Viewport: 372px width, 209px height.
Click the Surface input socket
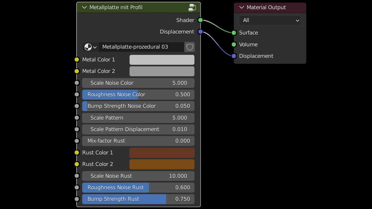point(234,33)
